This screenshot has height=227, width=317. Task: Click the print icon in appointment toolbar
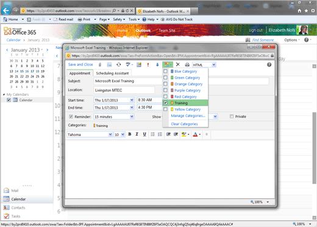(187, 65)
